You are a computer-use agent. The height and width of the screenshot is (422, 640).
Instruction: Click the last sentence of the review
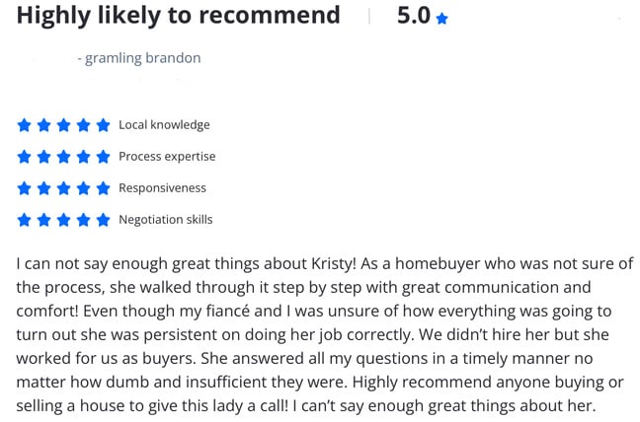click(444, 405)
